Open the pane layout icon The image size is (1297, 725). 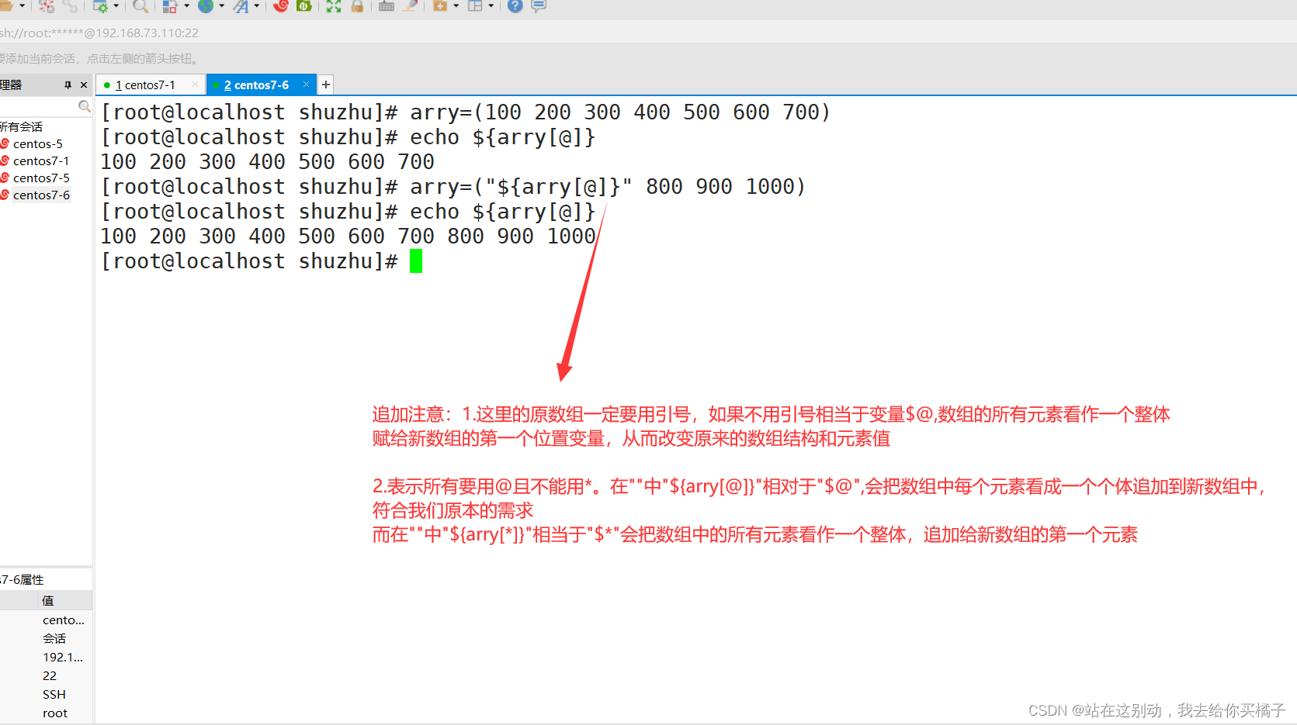pos(475,6)
